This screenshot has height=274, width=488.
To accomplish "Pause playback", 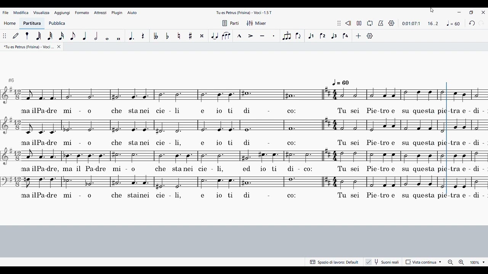I will pos(359,23).
